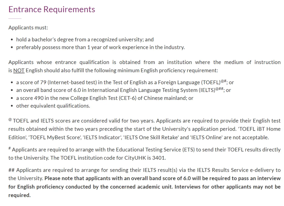Click the # footnote marker before "Applicants are required"
The image size is (284, 206).
click(9, 149)
